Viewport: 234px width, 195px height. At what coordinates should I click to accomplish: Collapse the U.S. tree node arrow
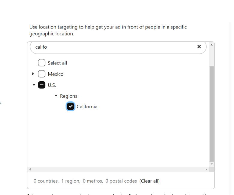coord(34,85)
